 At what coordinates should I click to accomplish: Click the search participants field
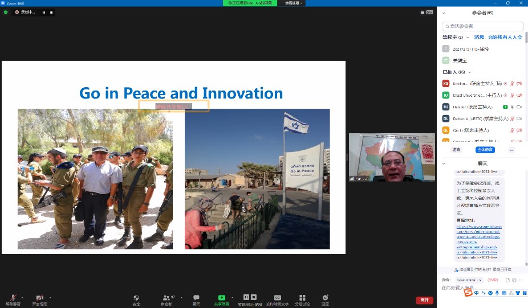coord(482,26)
